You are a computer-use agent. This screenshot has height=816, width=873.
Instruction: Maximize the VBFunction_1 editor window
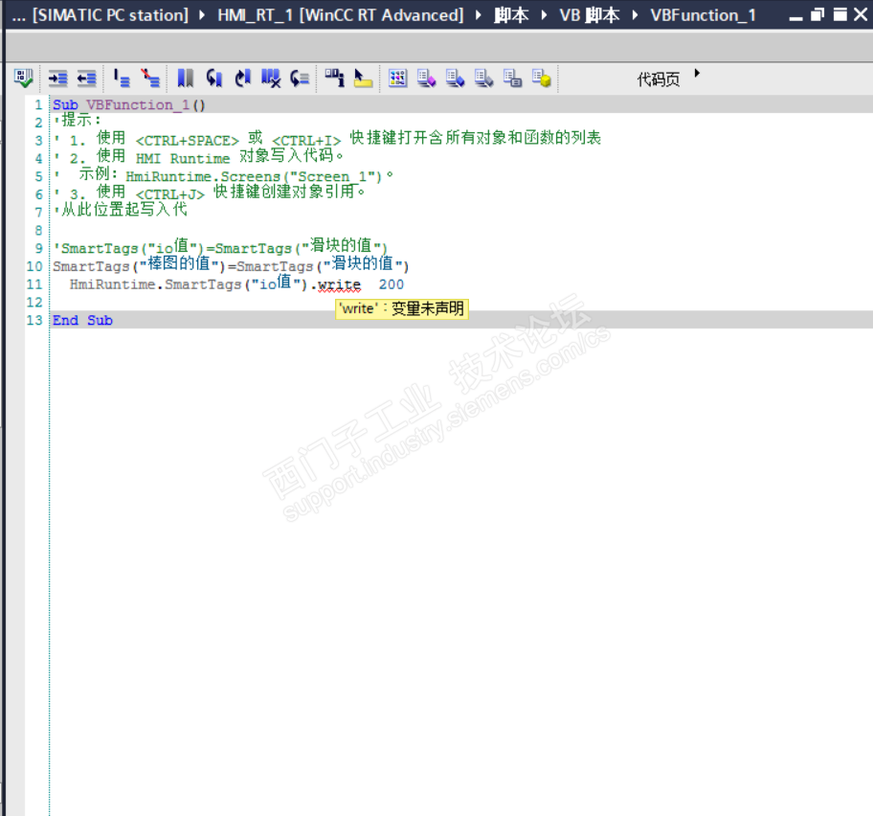click(839, 14)
